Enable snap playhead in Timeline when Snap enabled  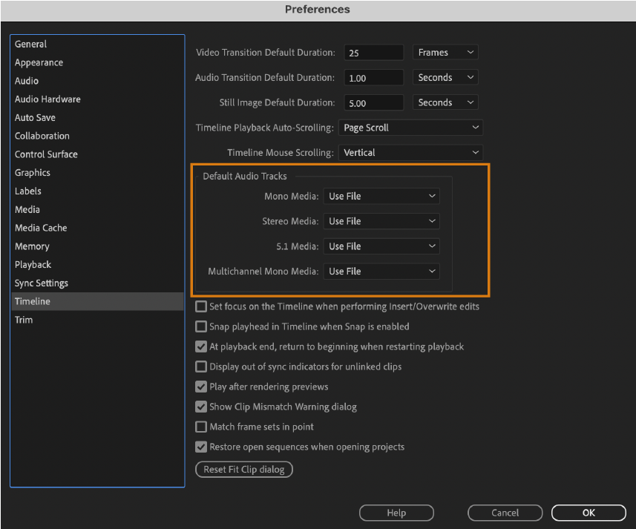click(x=200, y=326)
